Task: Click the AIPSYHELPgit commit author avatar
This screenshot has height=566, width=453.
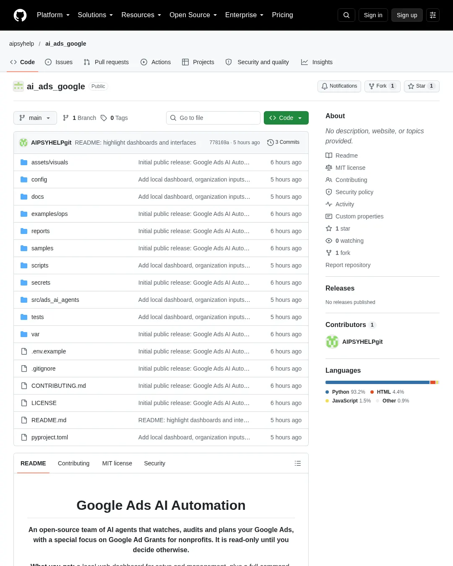Action: (23, 143)
